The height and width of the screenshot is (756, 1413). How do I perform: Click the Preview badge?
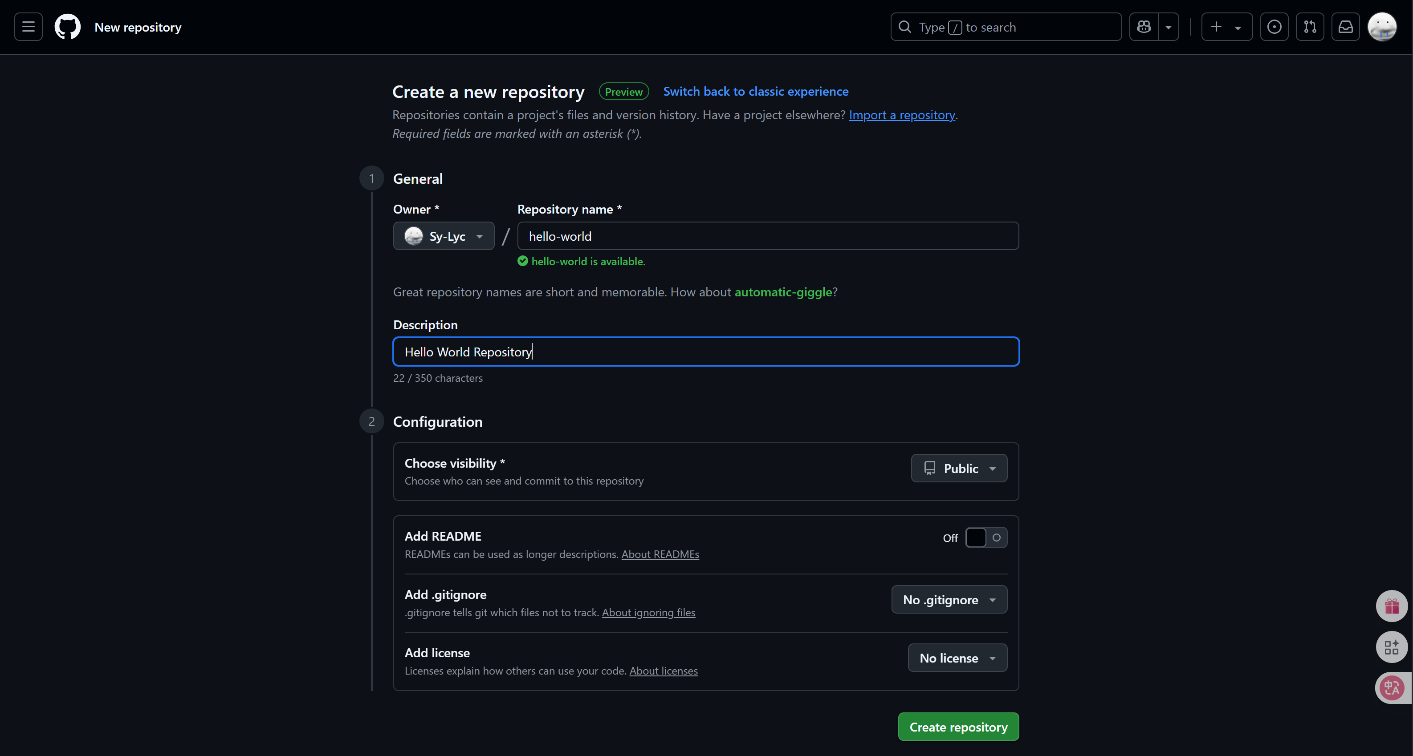click(x=624, y=92)
